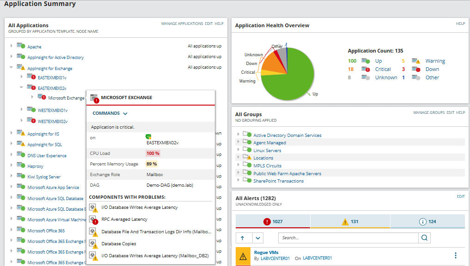The width and height of the screenshot is (470, 266).
Task: Click EDIT in the All Applications header
Action: (208, 24)
